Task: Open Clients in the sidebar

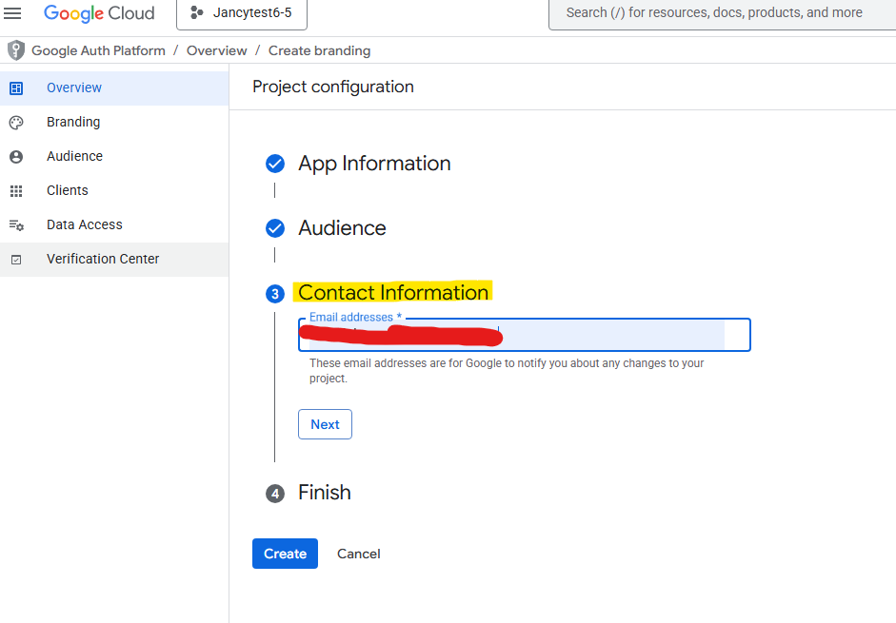Action: tap(114, 191)
